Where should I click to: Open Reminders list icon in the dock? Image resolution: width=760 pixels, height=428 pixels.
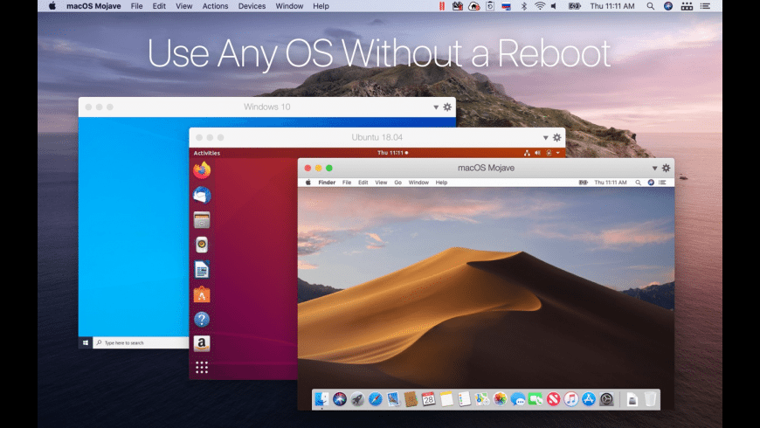pyautogui.click(x=465, y=399)
